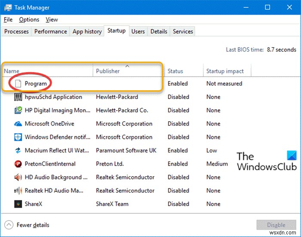The image size is (301, 237).
Task: Select the ShareX entry name
Action: click(x=34, y=204)
